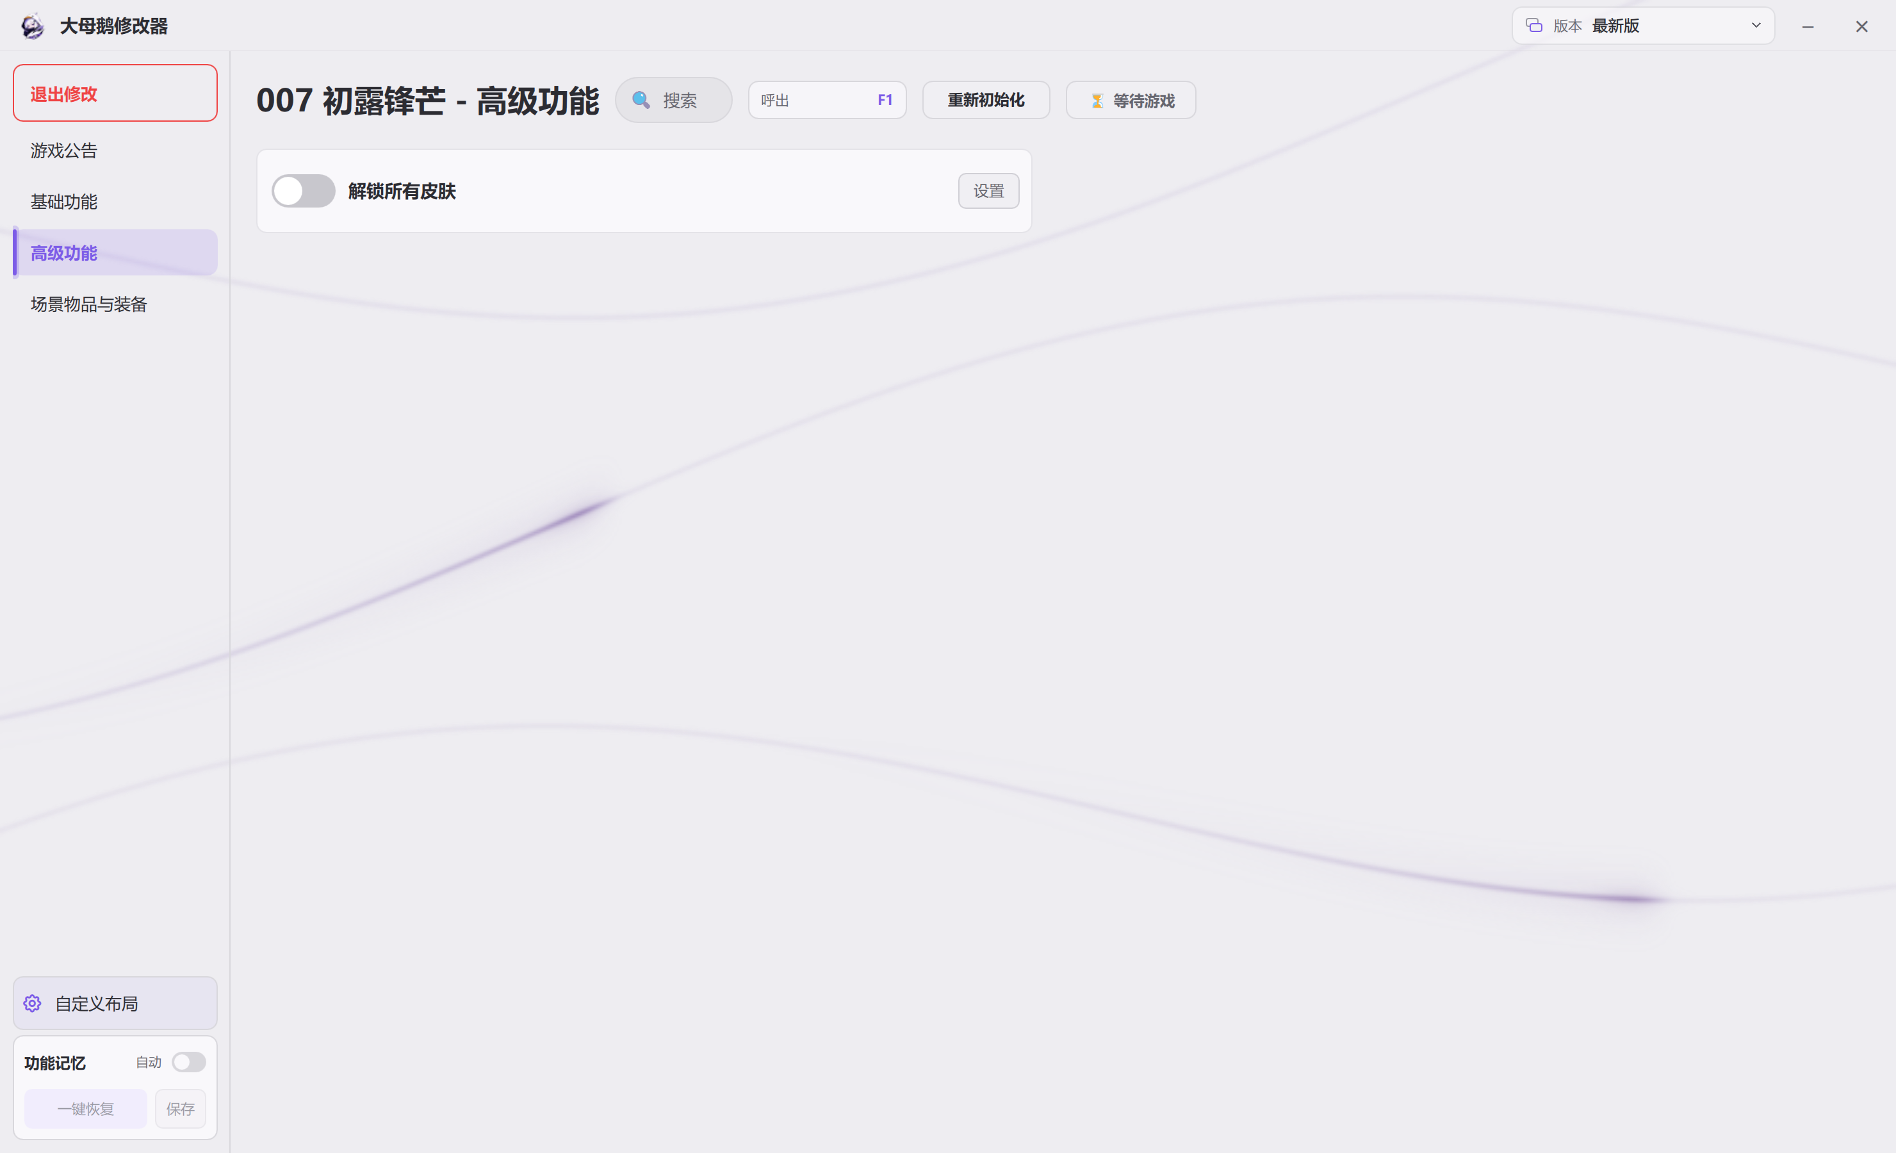Click the magnifier icon in search box
Viewport: 1896px width, 1153px height.
pyautogui.click(x=641, y=100)
